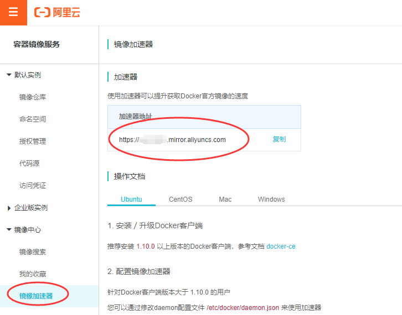
Task: Collapse the 镜像中心 section arrow
Action: pos(9,230)
